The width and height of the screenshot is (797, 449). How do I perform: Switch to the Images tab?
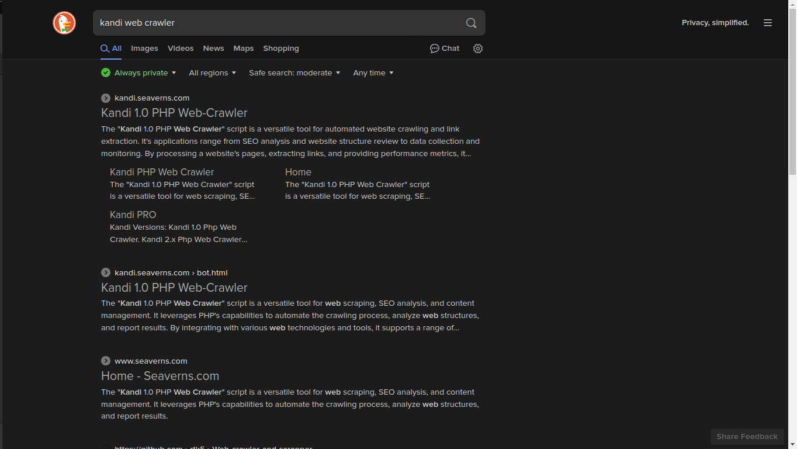pyautogui.click(x=144, y=49)
